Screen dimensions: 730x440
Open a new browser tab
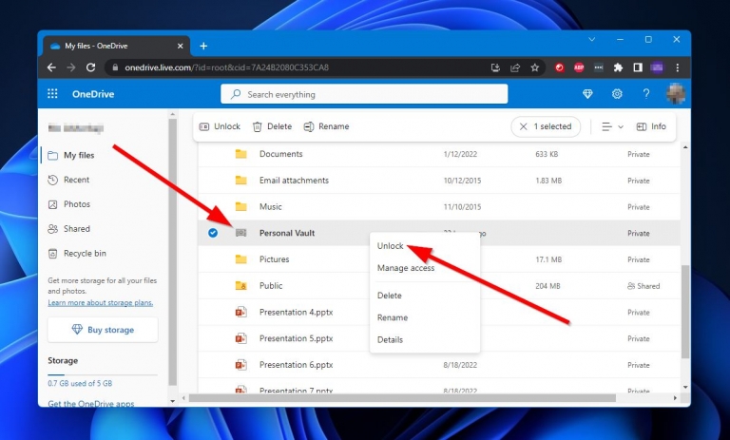203,46
